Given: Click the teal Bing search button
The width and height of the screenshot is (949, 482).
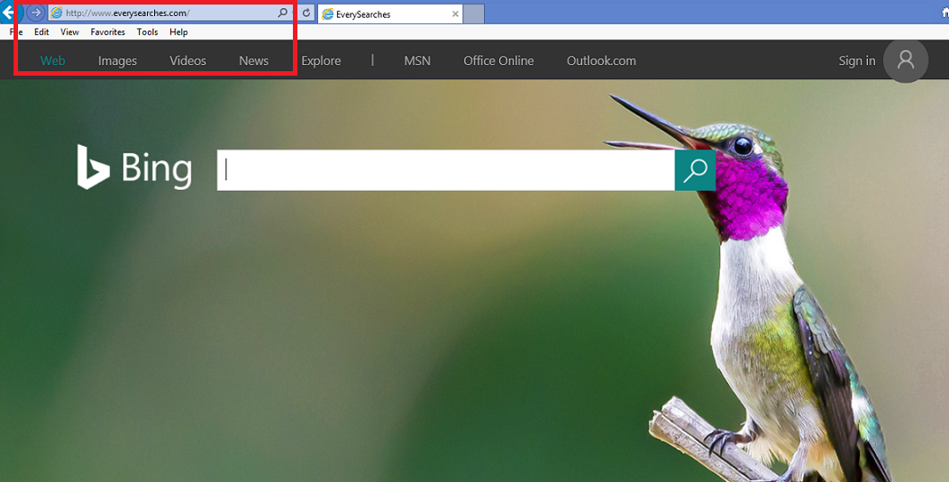Looking at the screenshot, I should pyautogui.click(x=695, y=170).
